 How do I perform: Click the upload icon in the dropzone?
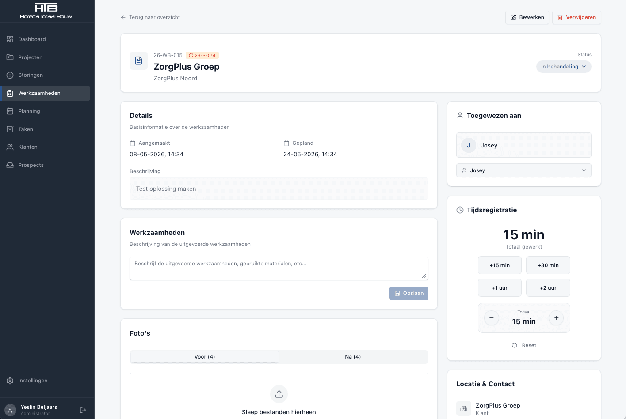(279, 394)
